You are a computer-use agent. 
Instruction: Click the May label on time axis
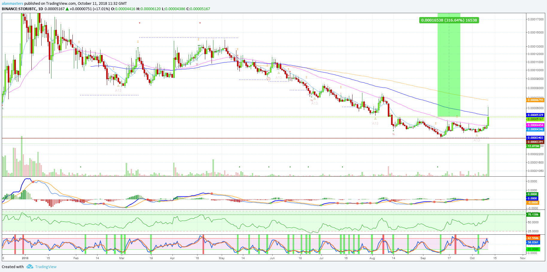[222, 258]
